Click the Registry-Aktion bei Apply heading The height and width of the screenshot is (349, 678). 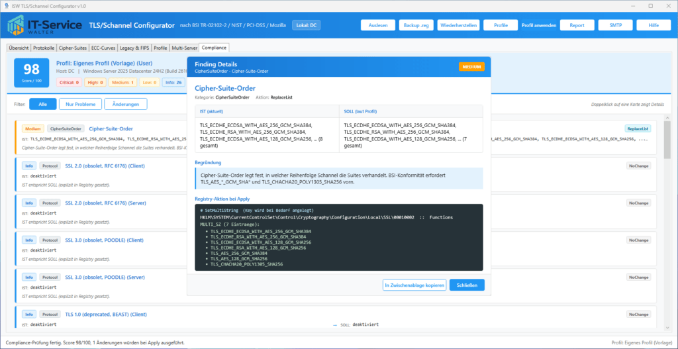point(222,199)
